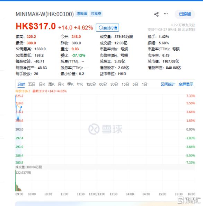Viewport: 203px width, 206px height.
Task: Switch to the 年K chart tab
Action: 80,84
